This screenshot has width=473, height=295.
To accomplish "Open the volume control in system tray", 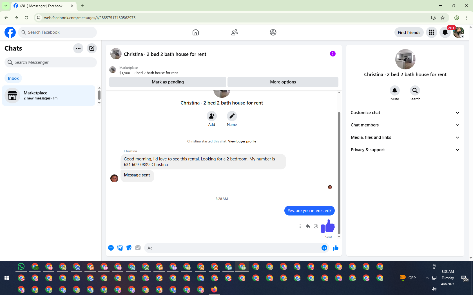I will (x=434, y=289).
